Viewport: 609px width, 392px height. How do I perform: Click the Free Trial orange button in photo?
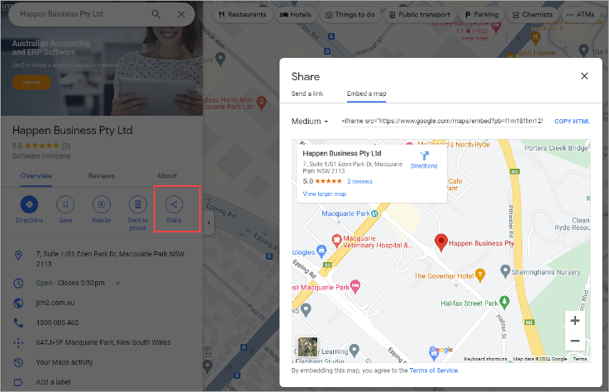[x=31, y=83]
